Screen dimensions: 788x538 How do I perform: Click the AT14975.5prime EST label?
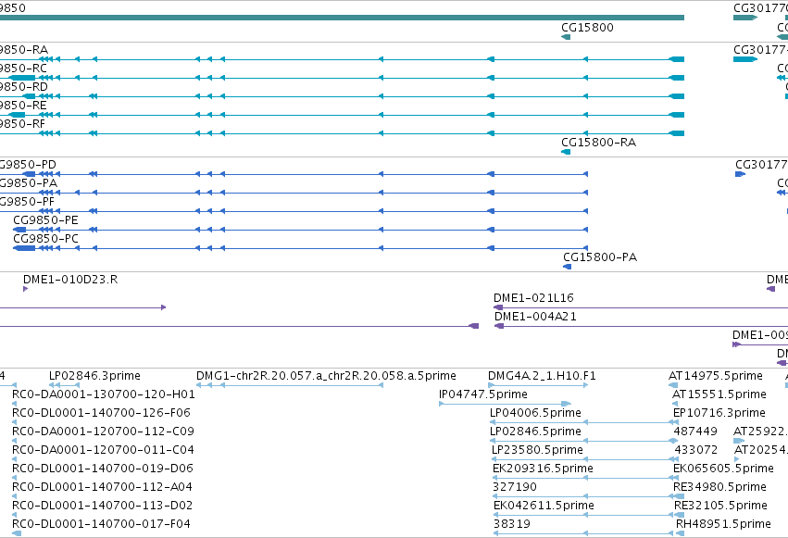(716, 376)
